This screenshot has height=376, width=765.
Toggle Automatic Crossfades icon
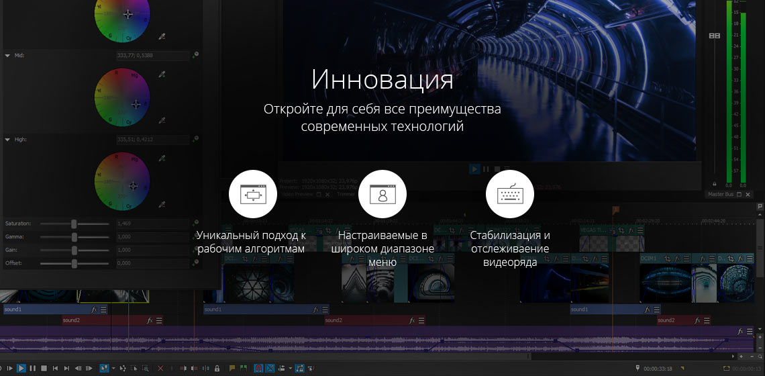270,368
